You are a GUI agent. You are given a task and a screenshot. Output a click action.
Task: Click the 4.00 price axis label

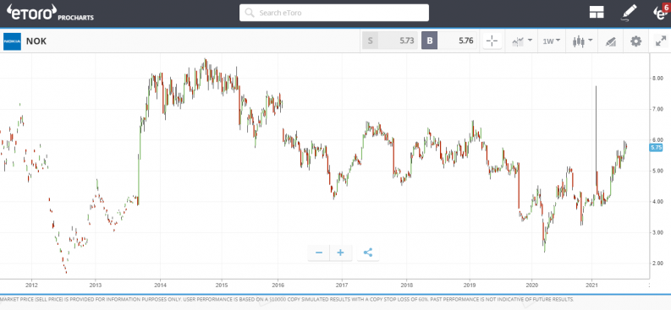tap(657, 202)
